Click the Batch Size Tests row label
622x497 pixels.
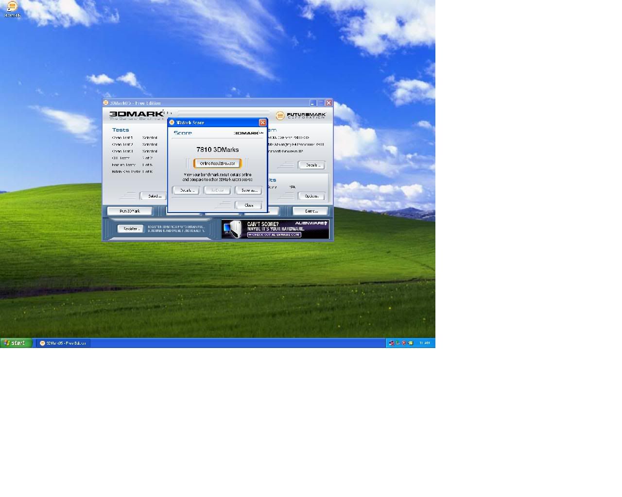(x=126, y=172)
